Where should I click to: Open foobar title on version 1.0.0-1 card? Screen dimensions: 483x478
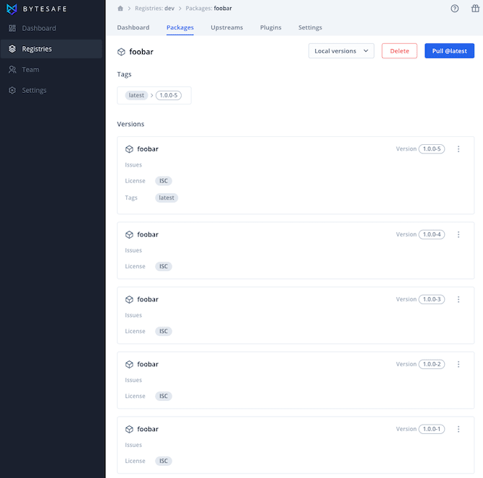148,429
